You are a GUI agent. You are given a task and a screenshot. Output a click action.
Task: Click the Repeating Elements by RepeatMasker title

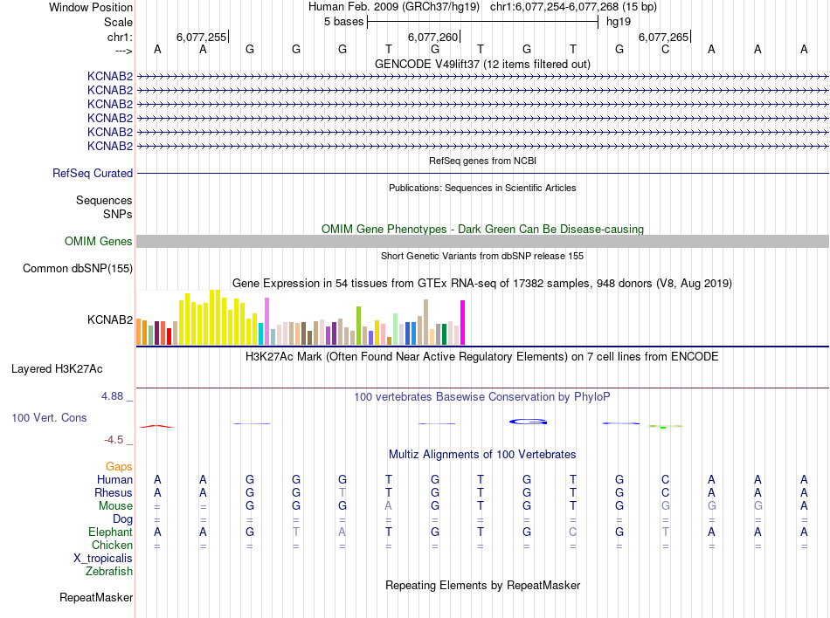coord(482,585)
